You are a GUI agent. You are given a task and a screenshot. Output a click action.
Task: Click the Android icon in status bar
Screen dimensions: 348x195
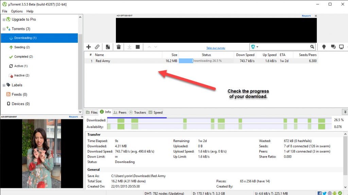pos(334,193)
